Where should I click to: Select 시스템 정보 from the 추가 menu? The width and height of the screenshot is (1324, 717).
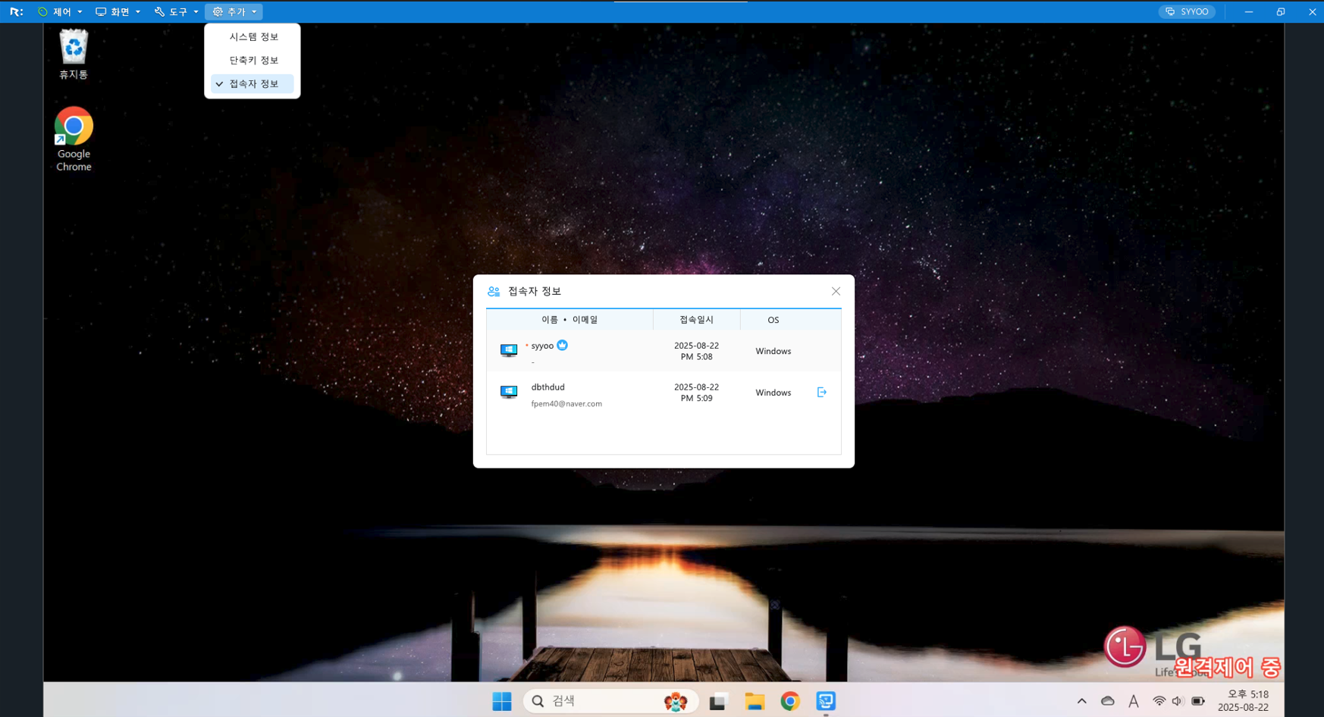(253, 36)
